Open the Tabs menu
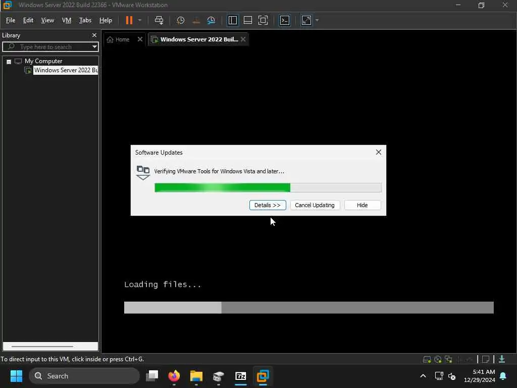 (85, 20)
